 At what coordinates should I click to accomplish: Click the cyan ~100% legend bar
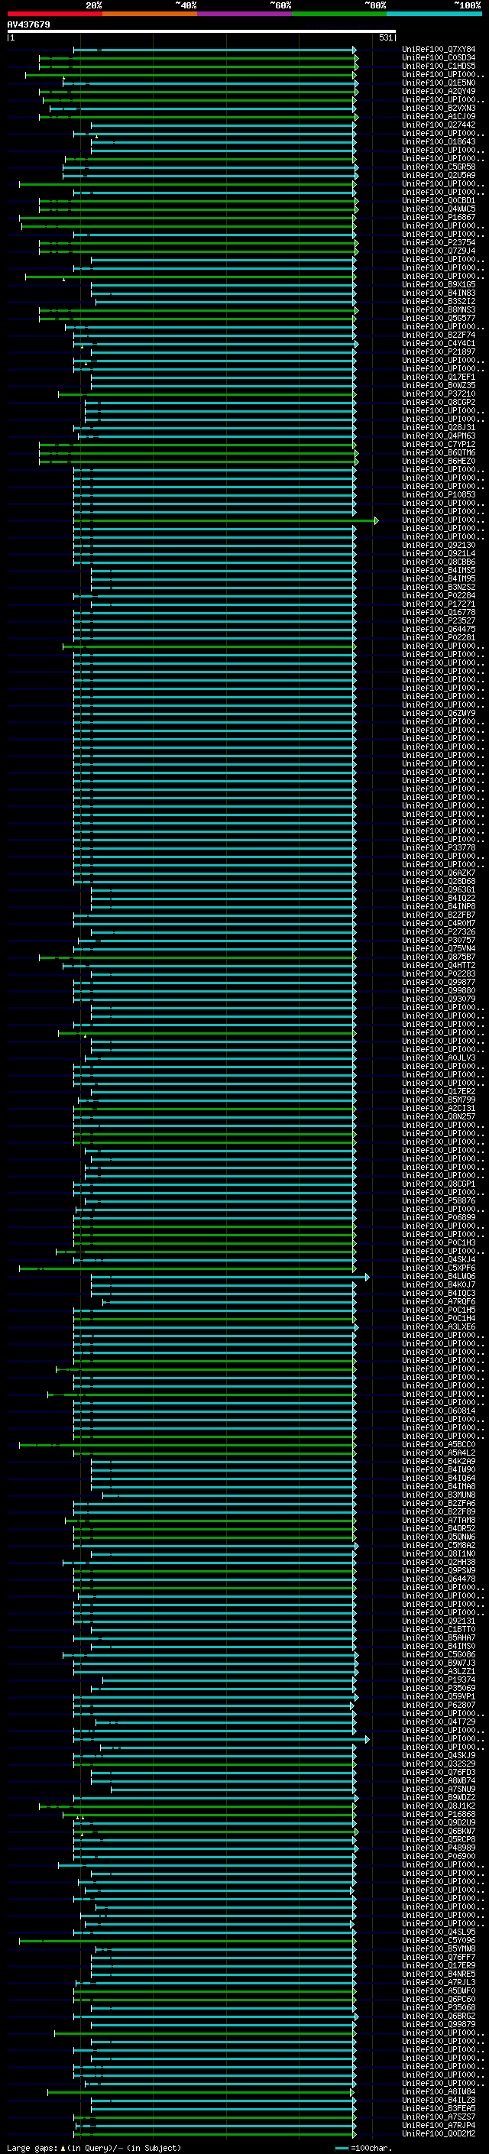435,14
